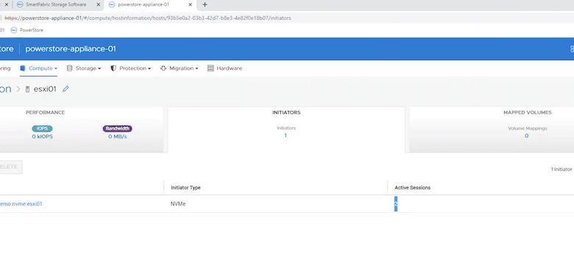
Task: Click the Dell favicon on powerstore tab
Action: point(112,4)
